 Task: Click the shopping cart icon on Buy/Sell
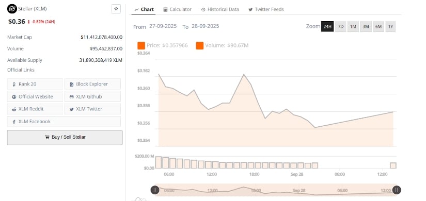[x=48, y=137]
